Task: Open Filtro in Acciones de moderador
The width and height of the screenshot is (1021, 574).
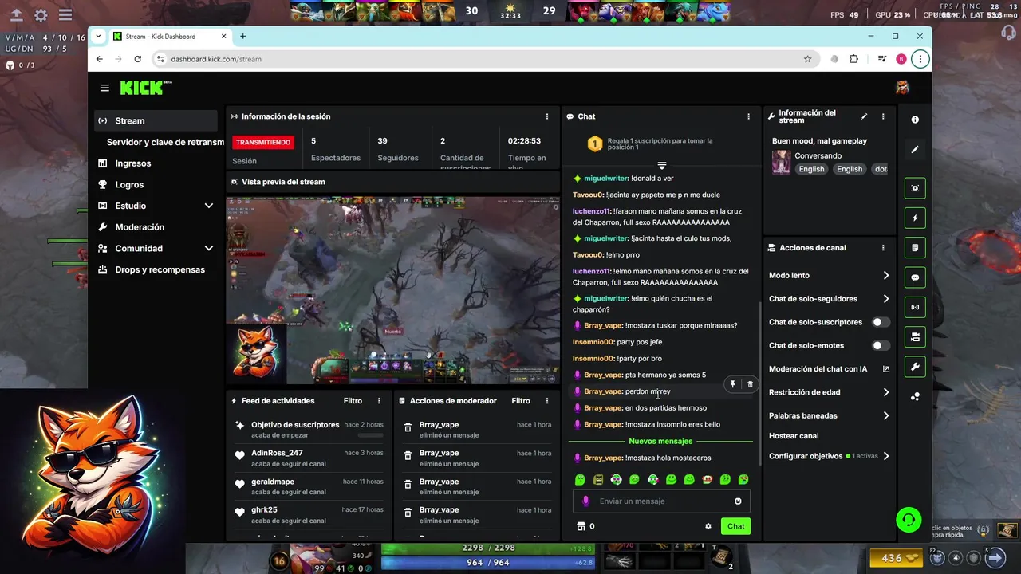Action: click(521, 401)
